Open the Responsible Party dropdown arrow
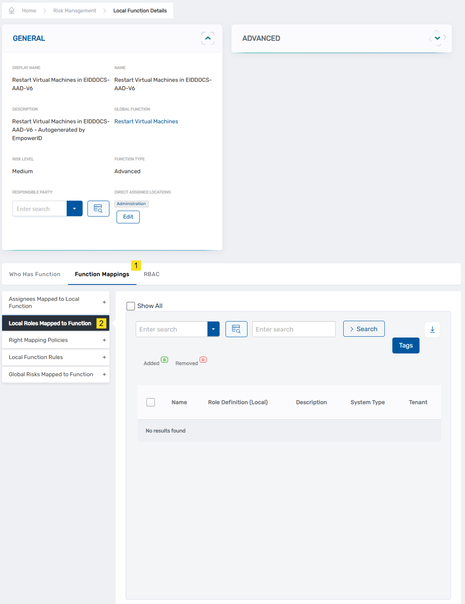The width and height of the screenshot is (465, 604). pos(74,209)
